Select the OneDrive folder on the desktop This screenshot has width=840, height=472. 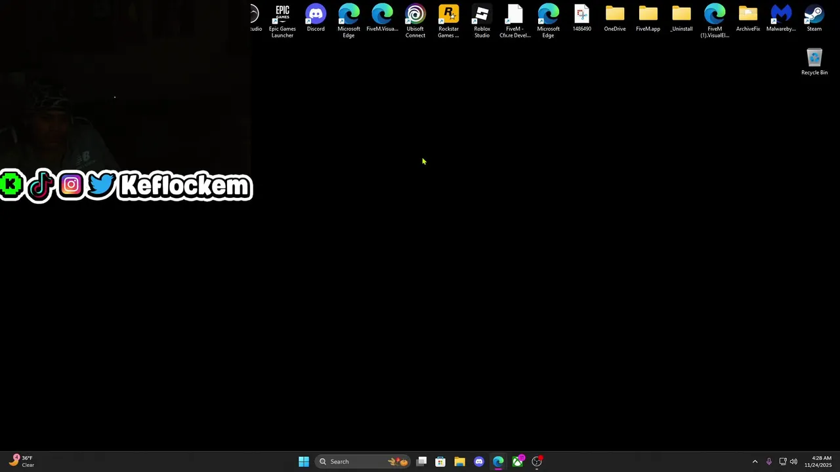(x=615, y=18)
